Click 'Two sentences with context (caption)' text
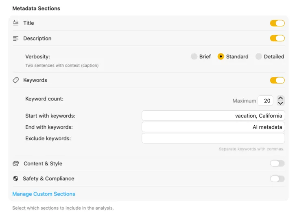Image resolution: width=297 pixels, height=223 pixels. tap(62, 65)
